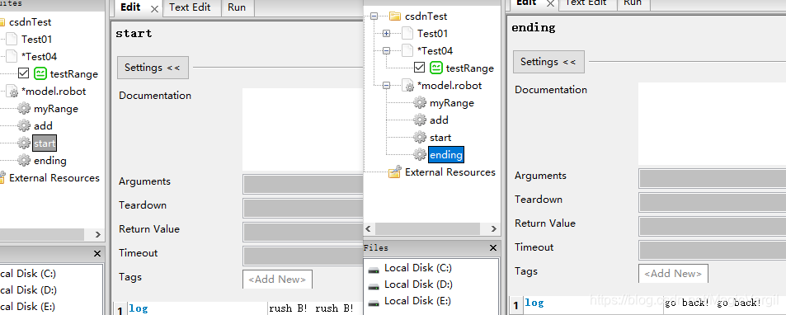Click Timeout field in ending editor
The height and width of the screenshot is (315, 786).
coord(713,251)
